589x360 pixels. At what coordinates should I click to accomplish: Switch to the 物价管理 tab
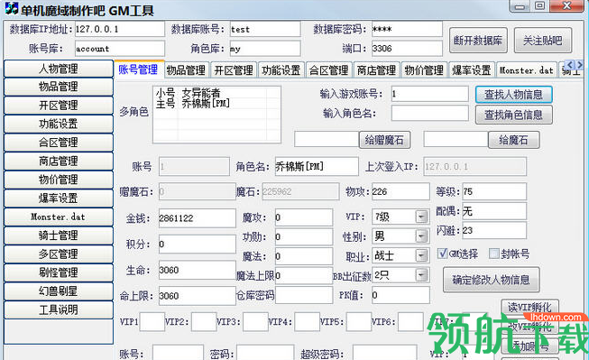425,69
